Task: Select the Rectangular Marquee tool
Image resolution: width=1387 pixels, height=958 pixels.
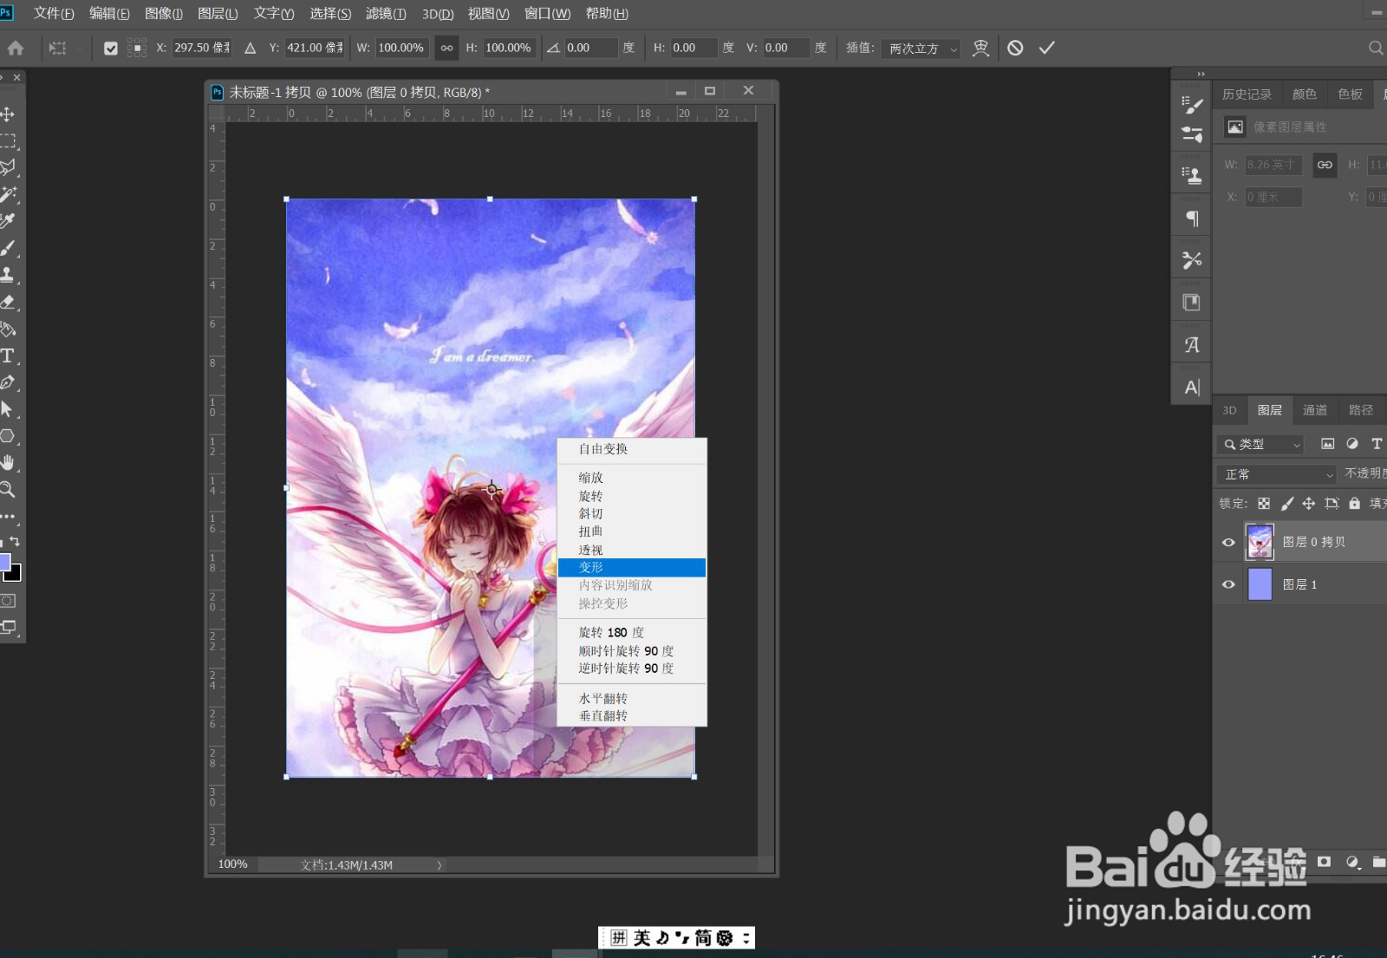Action: click(8, 140)
